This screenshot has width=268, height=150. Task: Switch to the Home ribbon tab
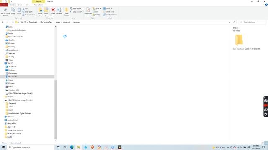tap(12, 5)
